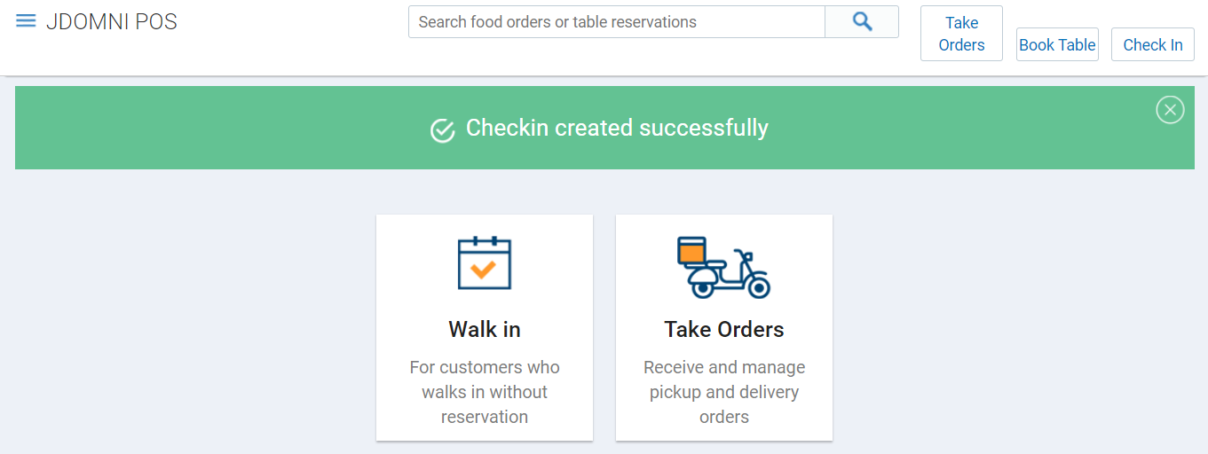Click 'For customers who walks in' description
The image size is (1208, 454).
point(485,392)
